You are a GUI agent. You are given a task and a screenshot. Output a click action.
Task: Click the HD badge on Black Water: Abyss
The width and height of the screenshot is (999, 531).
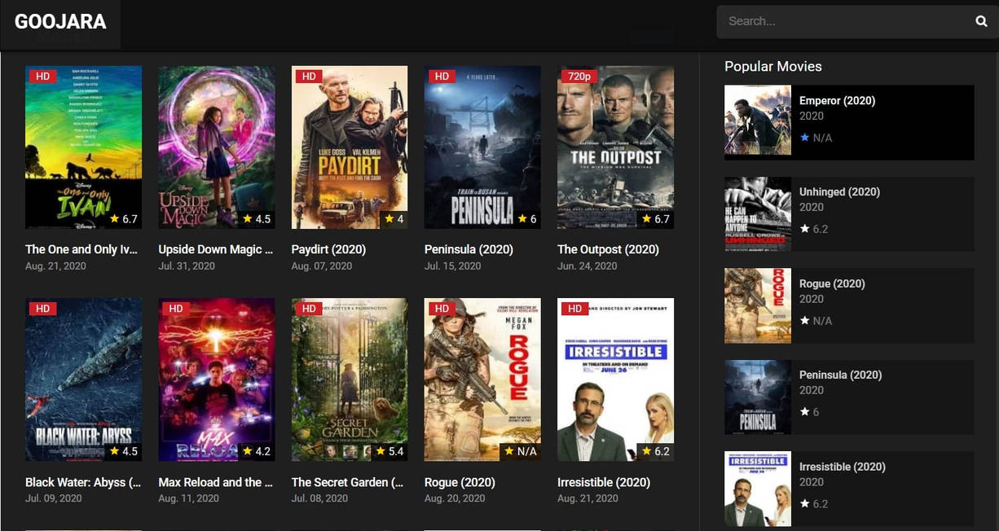coord(42,309)
